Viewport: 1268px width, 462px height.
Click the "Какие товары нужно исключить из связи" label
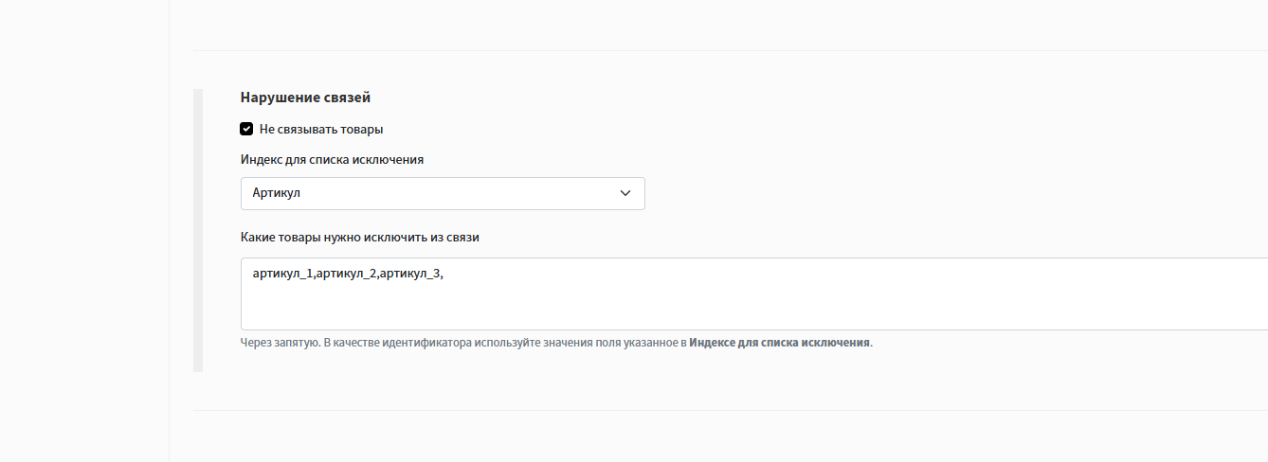(360, 238)
